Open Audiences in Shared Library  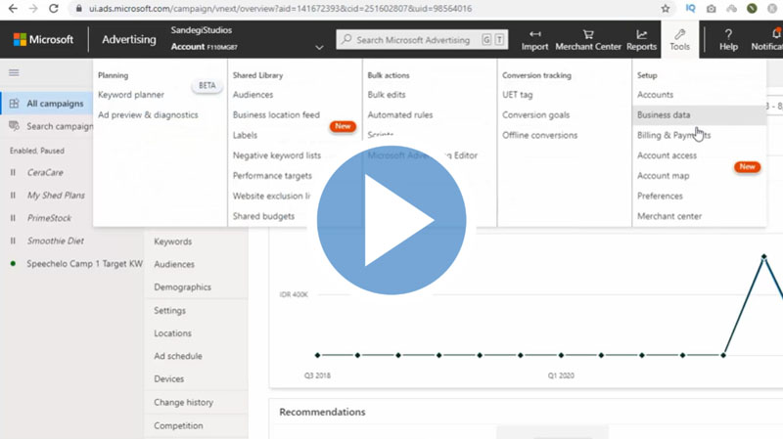click(253, 94)
